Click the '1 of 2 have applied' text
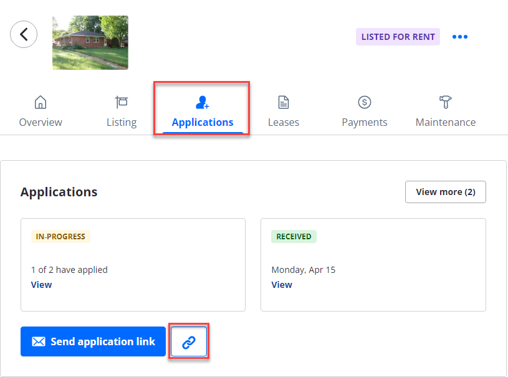 point(69,270)
